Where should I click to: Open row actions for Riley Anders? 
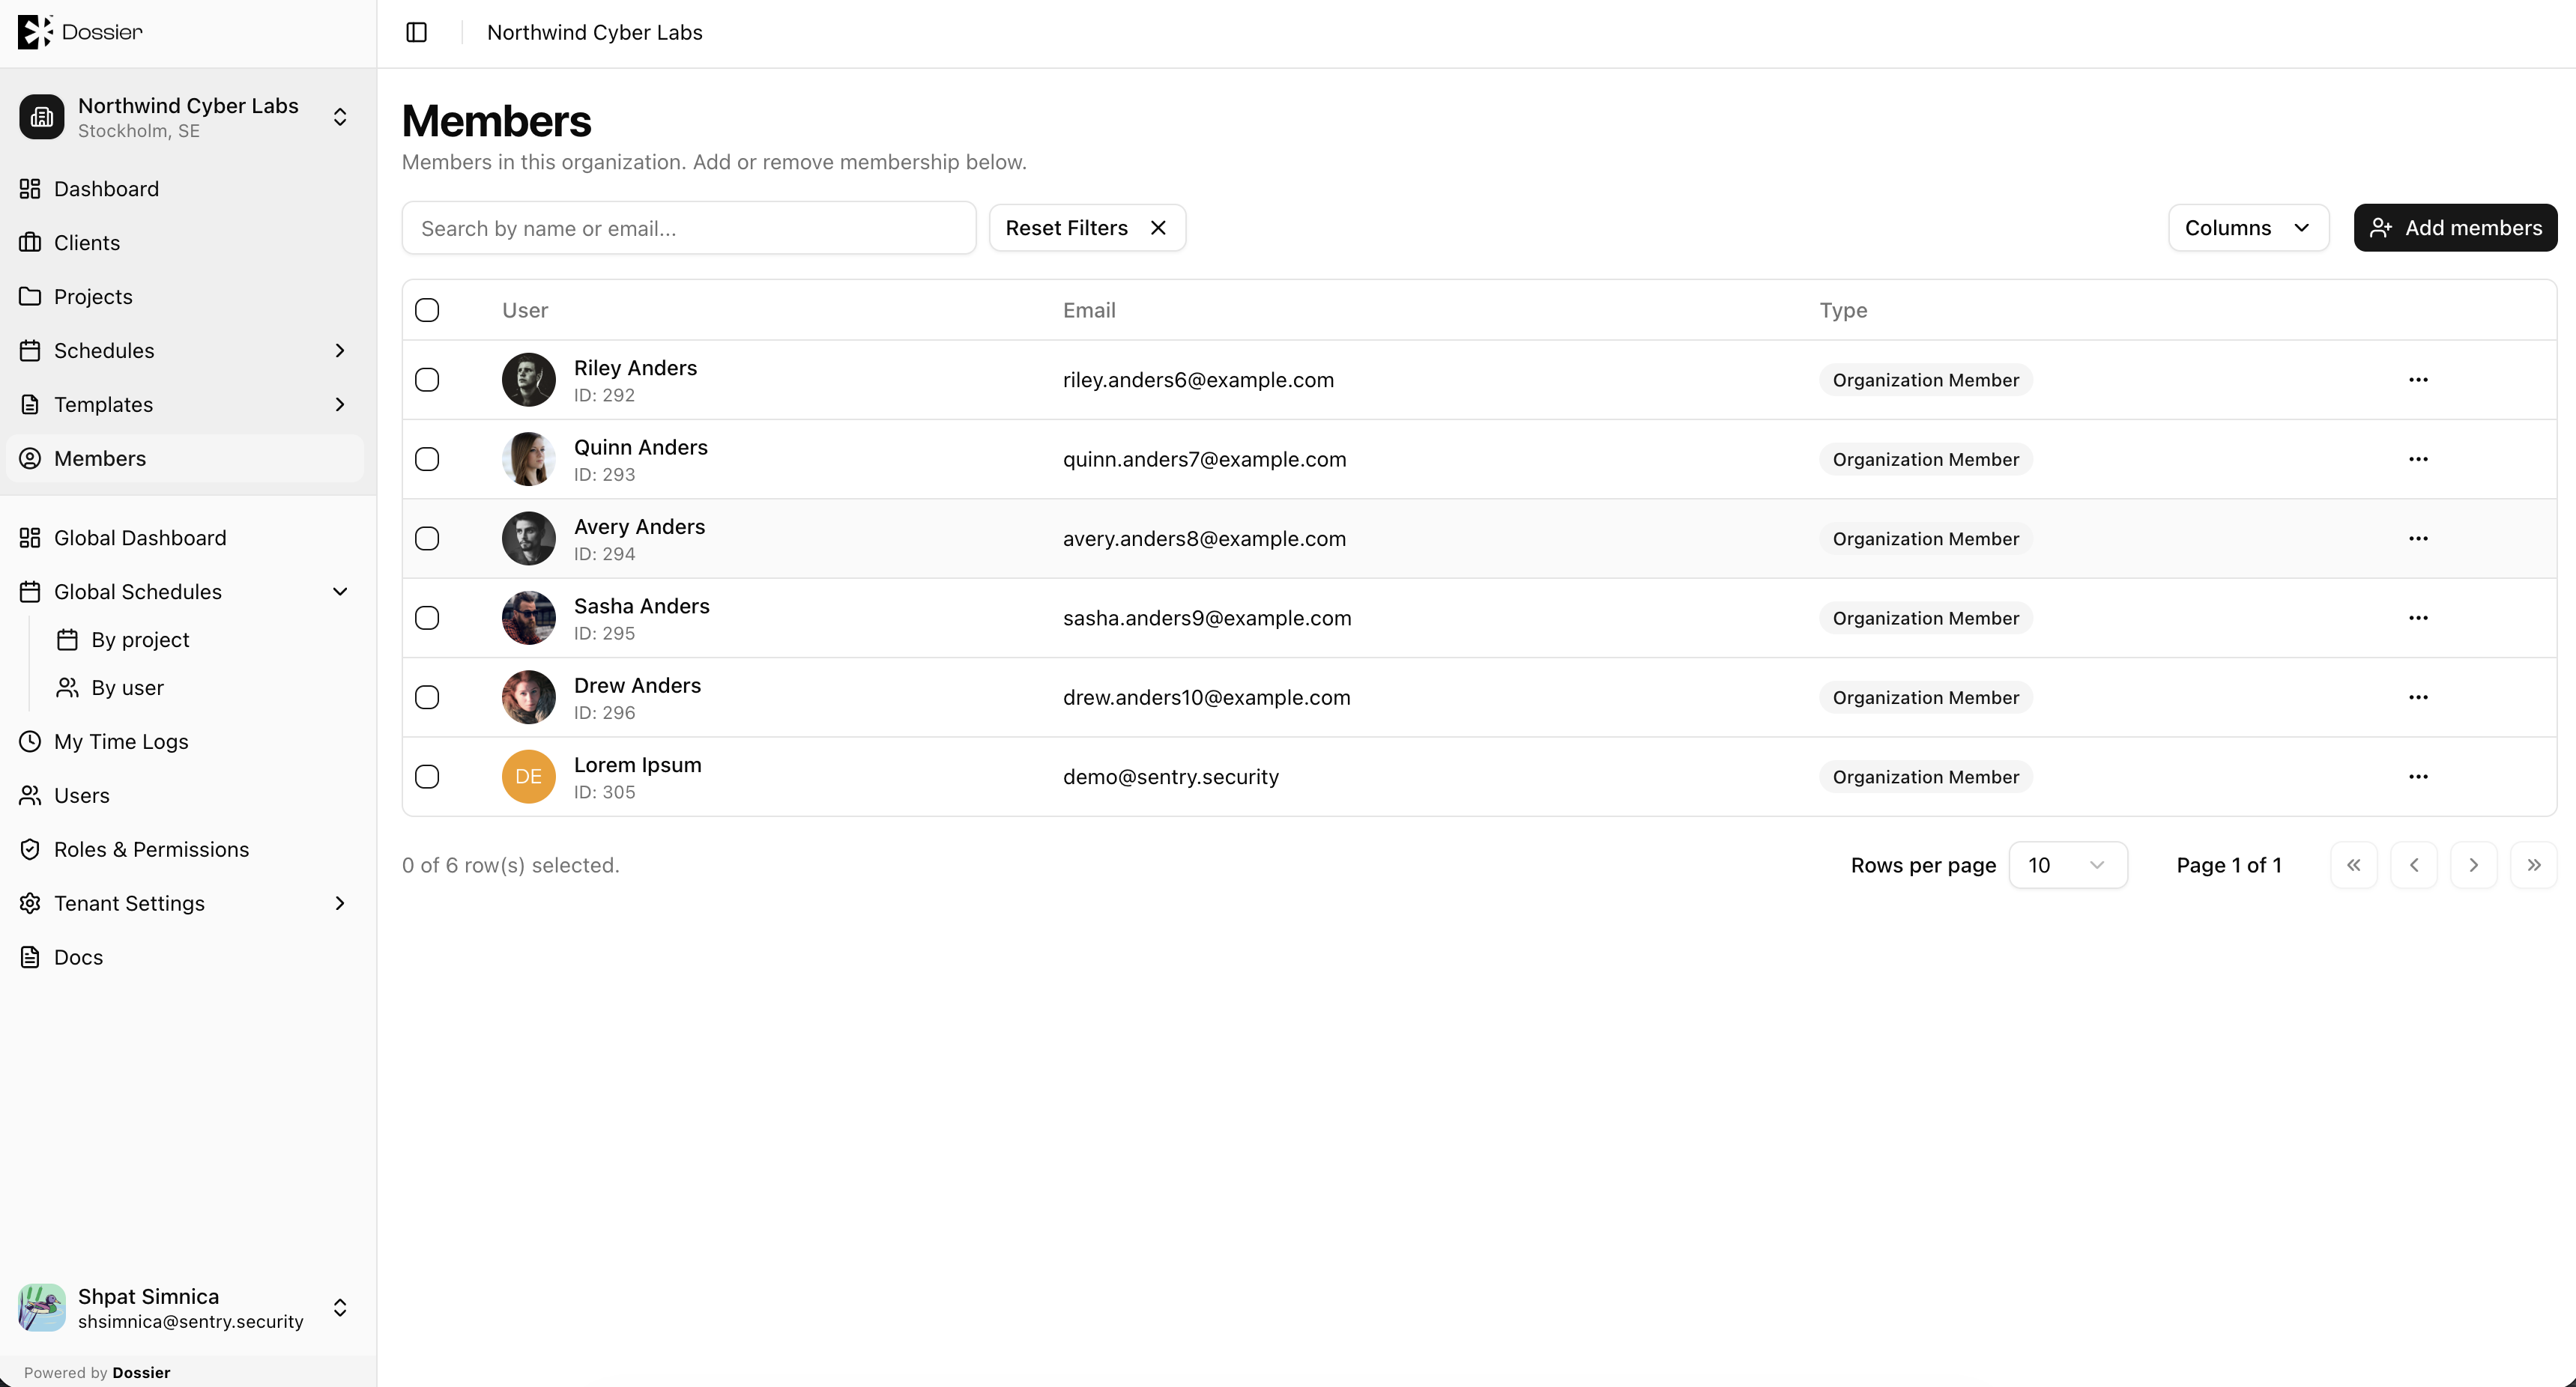[x=2418, y=380]
